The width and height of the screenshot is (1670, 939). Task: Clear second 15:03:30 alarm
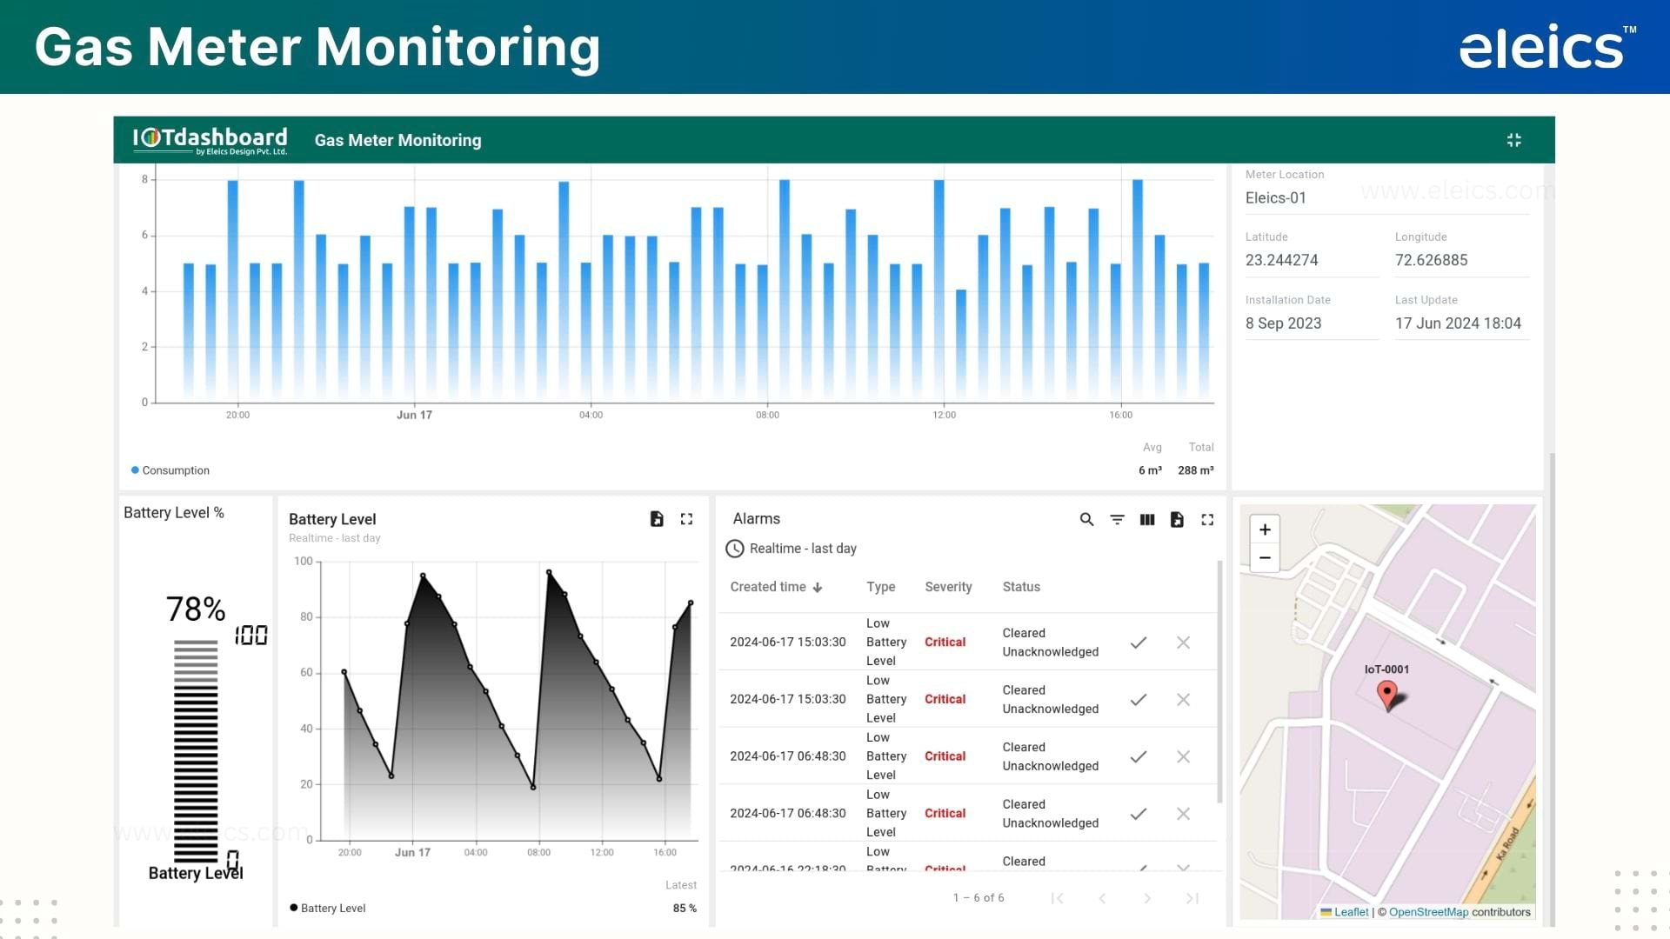coord(1183,700)
